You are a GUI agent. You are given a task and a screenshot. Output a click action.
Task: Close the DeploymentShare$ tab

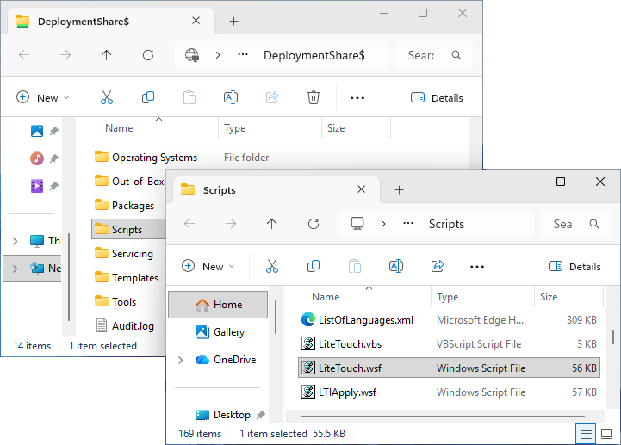click(x=196, y=21)
